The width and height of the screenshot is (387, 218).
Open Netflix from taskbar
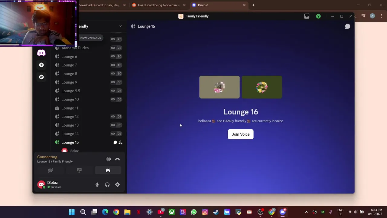coord(138,212)
